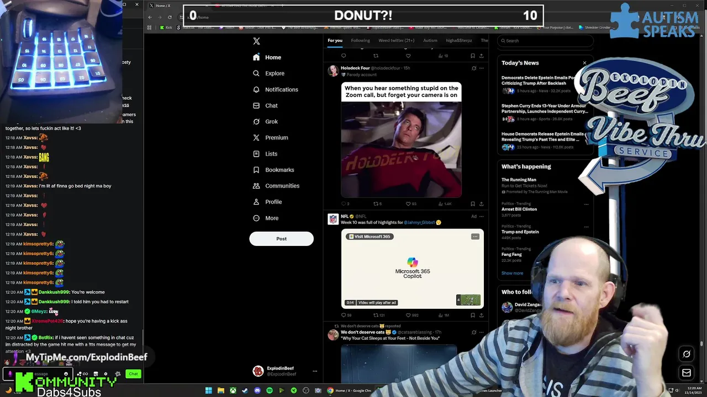Switch to the Weed twitter (21+) tab
This screenshot has height=397, width=707.
(x=396, y=40)
